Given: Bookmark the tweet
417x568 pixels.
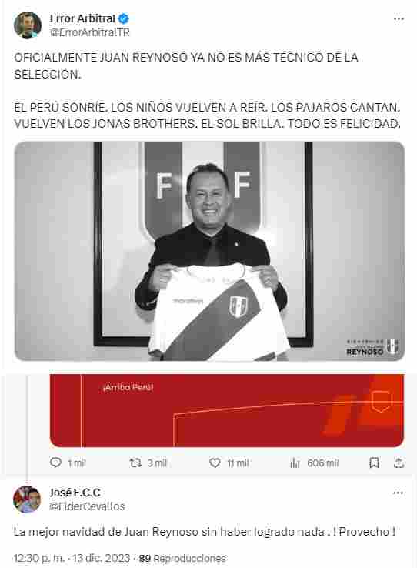Looking at the screenshot, I should (374, 463).
